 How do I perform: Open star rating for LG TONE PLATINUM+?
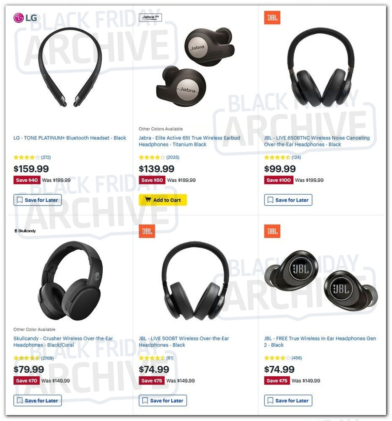point(32,157)
